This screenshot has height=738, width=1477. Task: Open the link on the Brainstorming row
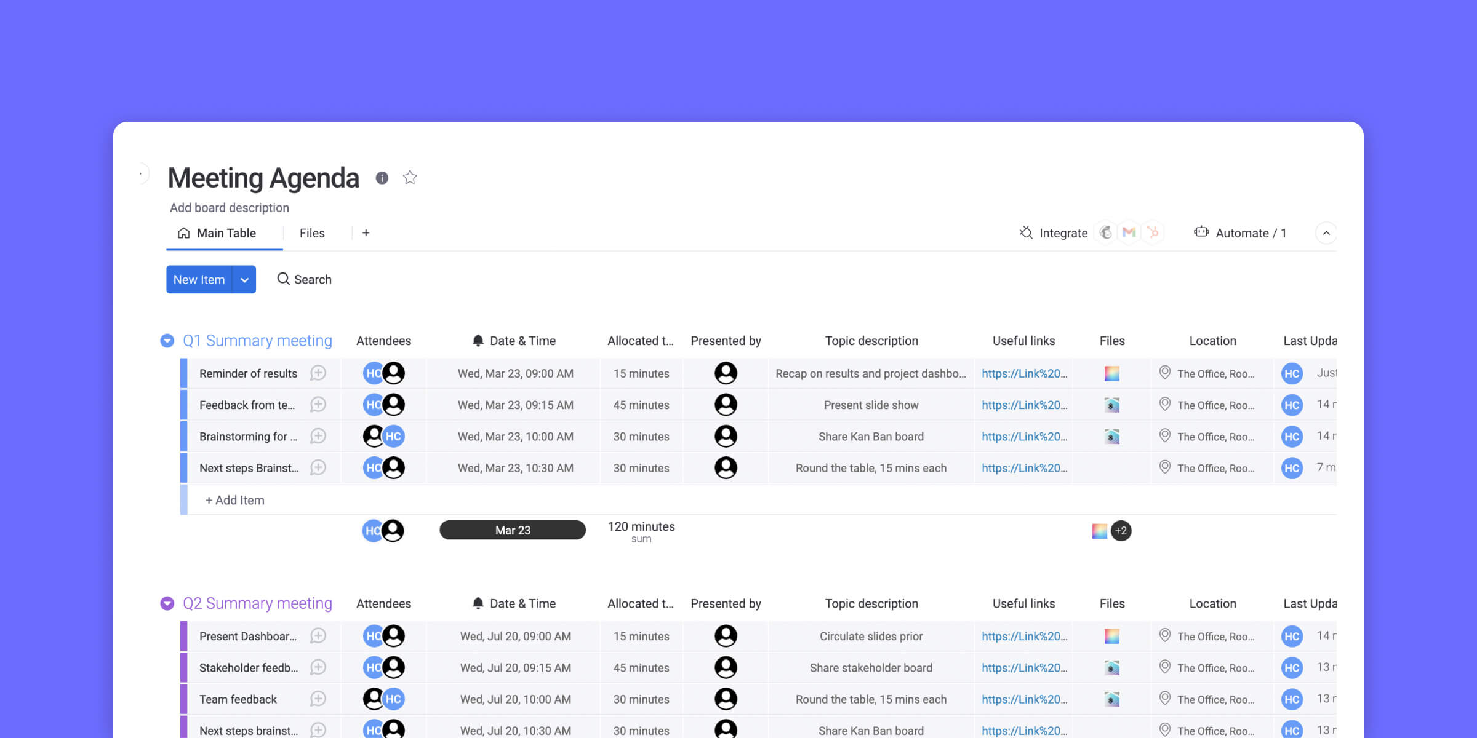coord(1023,436)
